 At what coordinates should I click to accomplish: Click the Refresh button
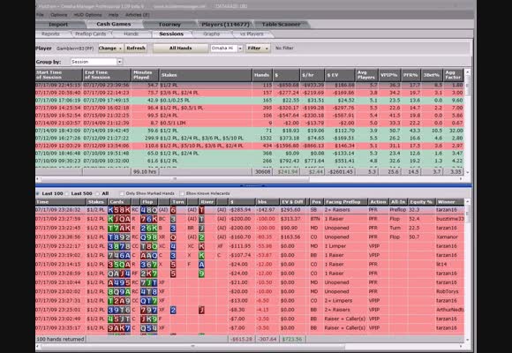[x=136, y=49]
